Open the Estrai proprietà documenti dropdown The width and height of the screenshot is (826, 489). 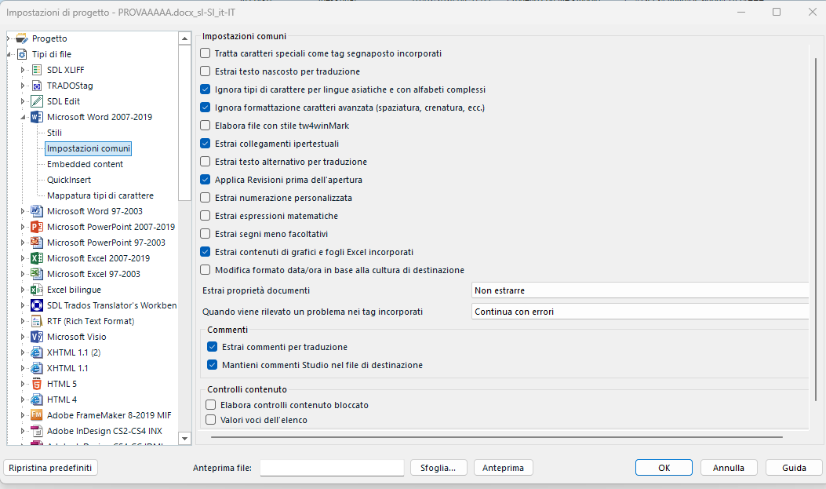tap(640, 290)
